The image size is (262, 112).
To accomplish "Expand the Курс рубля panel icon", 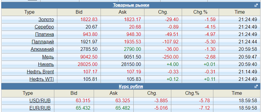I will [x=256, y=86].
